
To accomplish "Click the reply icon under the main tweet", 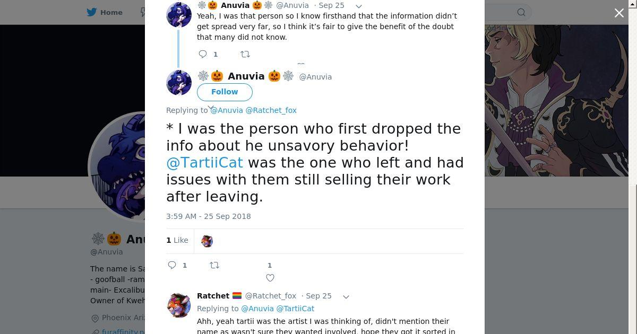I will (172, 265).
